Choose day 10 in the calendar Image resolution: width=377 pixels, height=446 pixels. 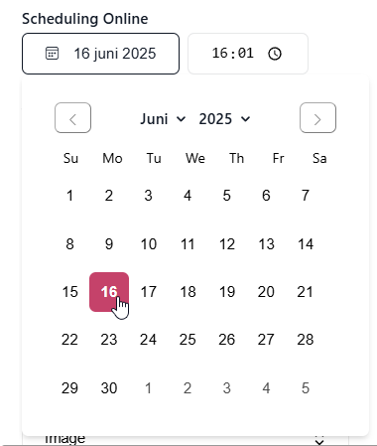149,244
